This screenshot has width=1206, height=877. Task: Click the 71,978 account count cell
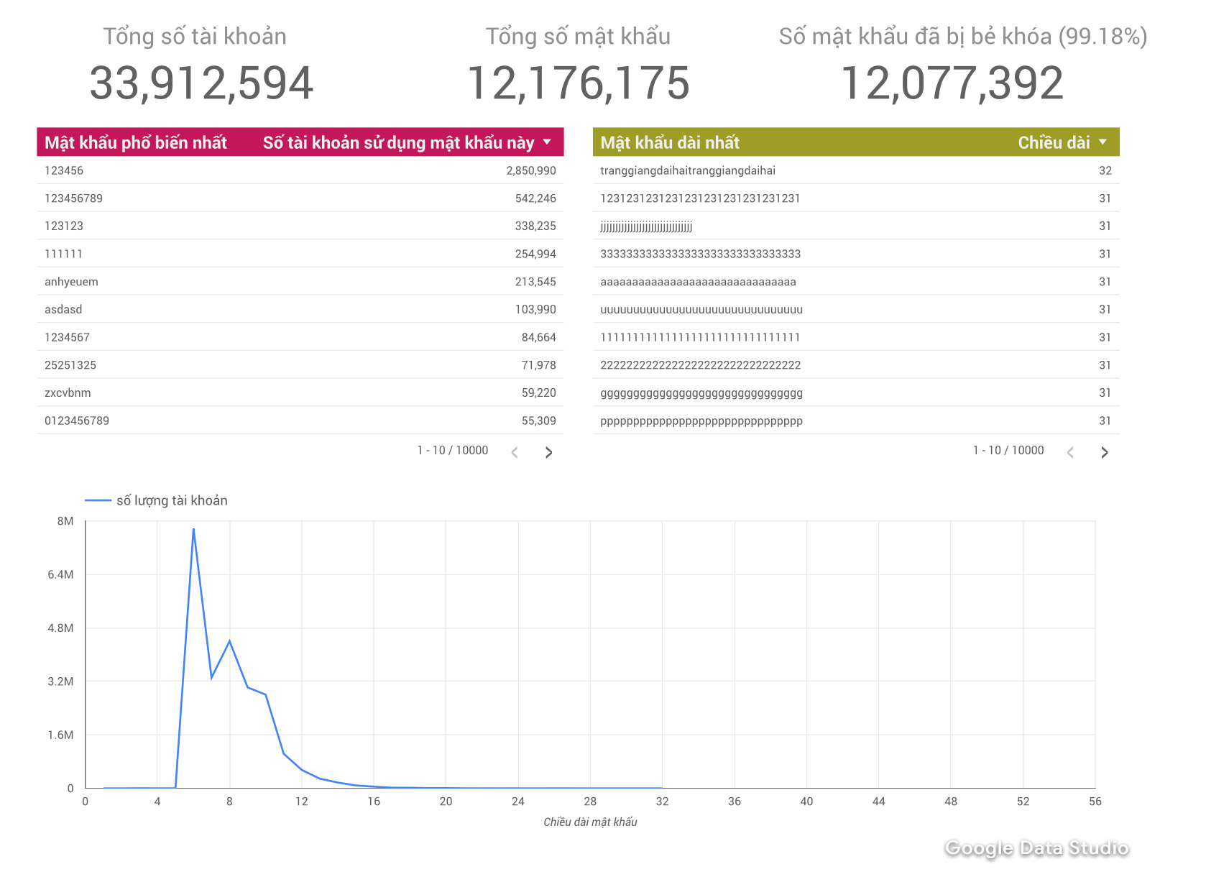point(539,365)
